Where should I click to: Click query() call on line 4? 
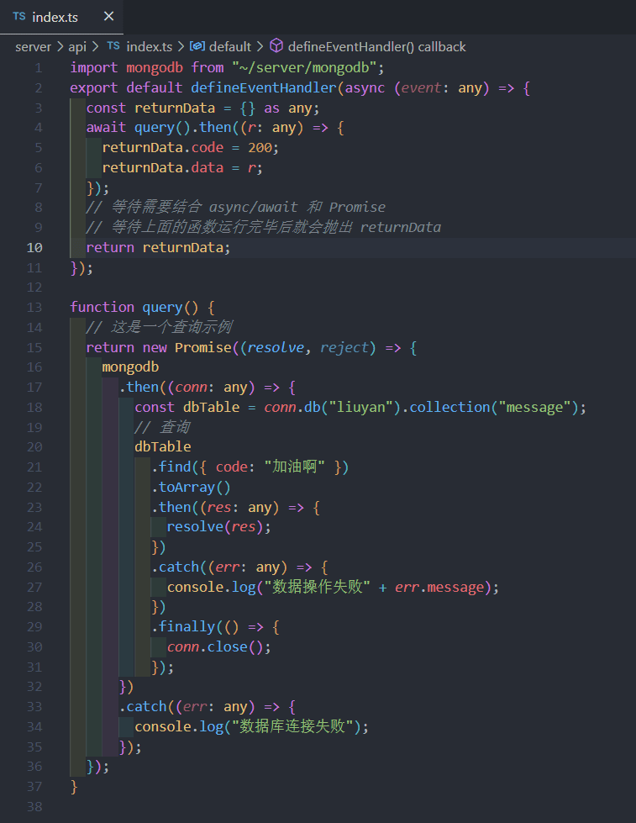click(x=162, y=128)
